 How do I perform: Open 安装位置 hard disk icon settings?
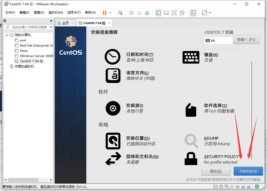click(x=113, y=141)
